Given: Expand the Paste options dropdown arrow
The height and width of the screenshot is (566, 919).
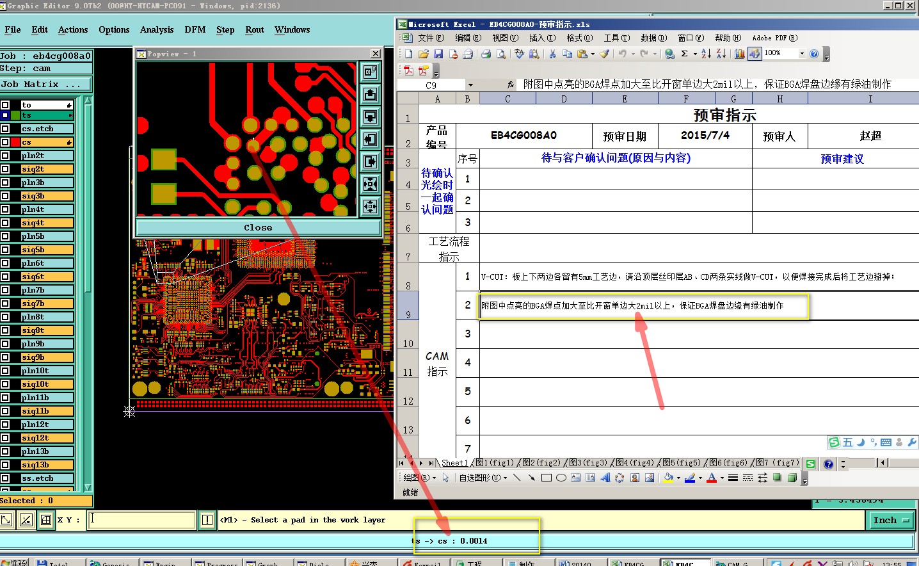Looking at the screenshot, I should point(593,54).
